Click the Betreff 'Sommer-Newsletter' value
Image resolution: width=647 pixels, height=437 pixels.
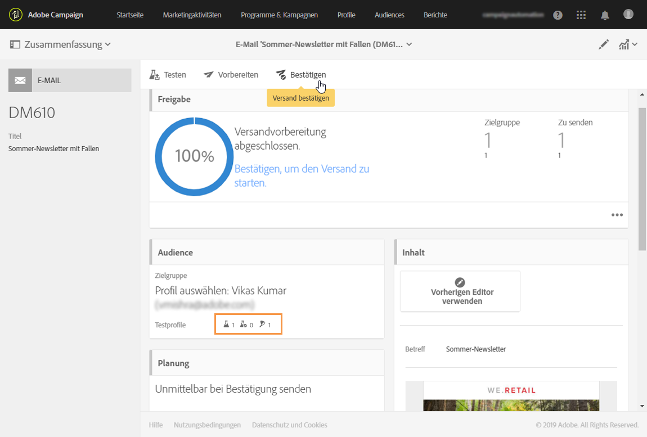pyautogui.click(x=476, y=349)
